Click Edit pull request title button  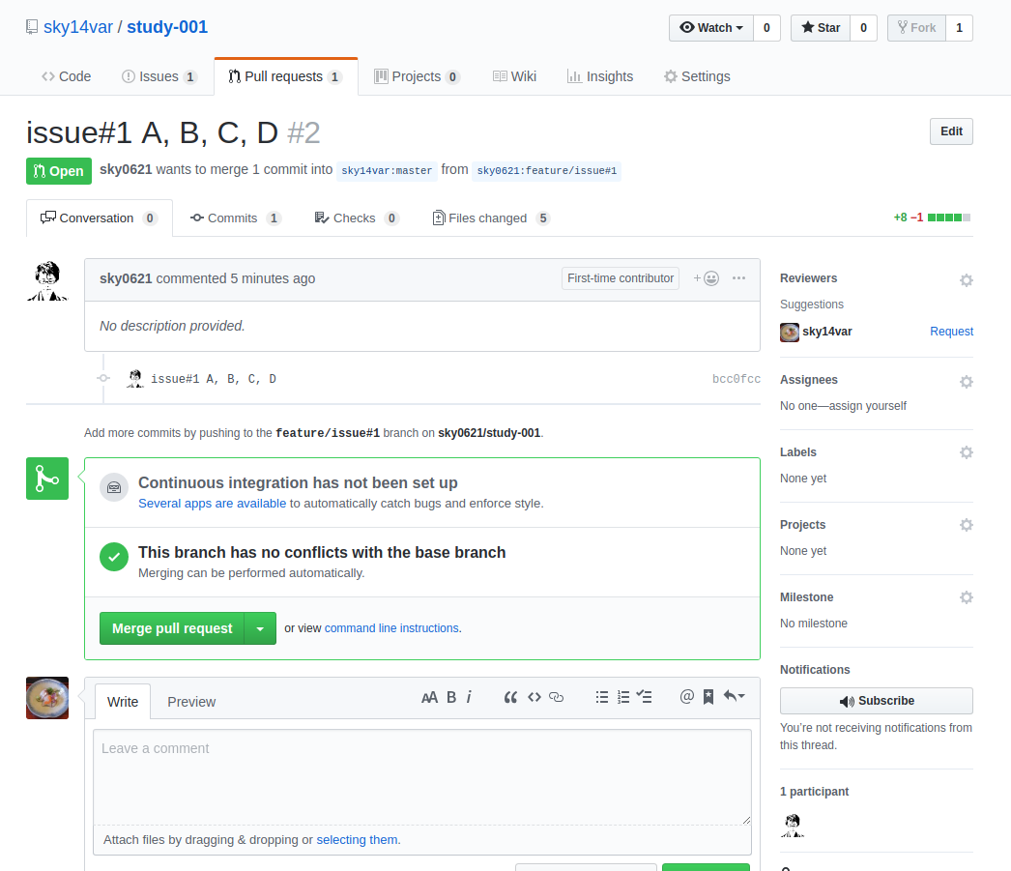tap(951, 131)
